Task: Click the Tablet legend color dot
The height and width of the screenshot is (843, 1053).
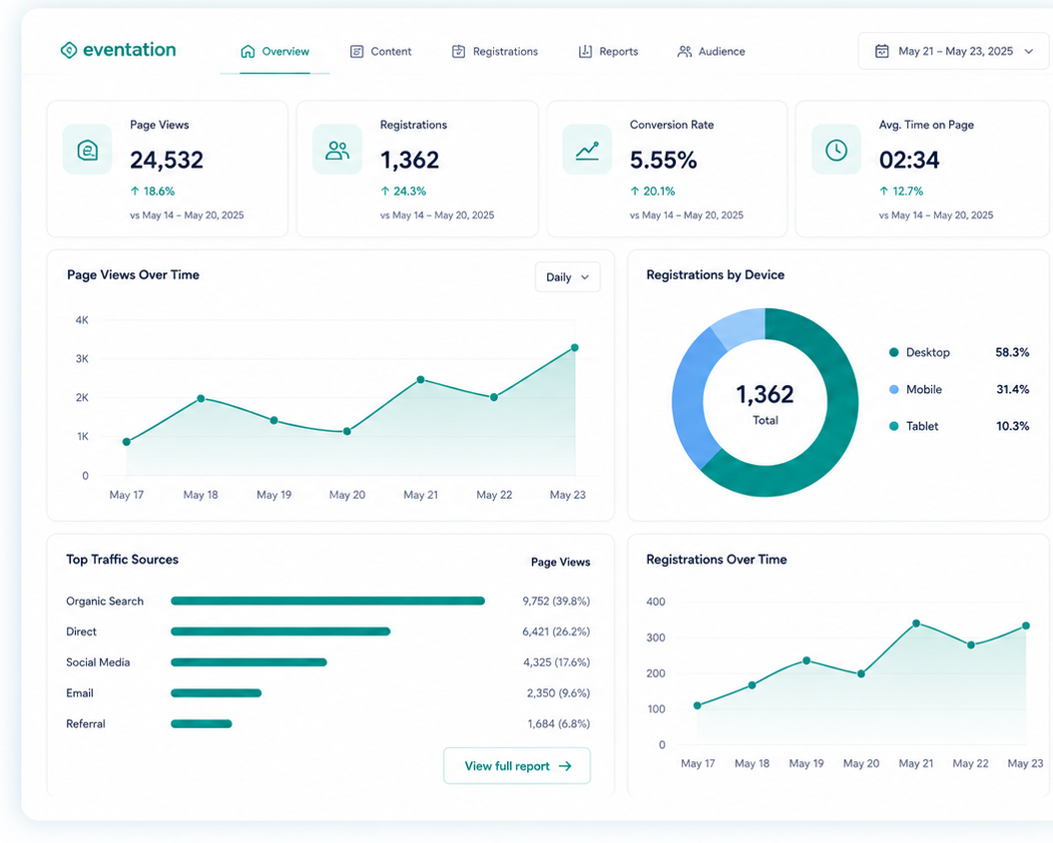Action: [x=894, y=426]
